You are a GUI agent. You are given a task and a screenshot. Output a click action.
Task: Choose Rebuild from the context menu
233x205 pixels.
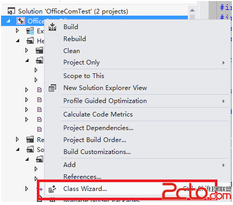[x=75, y=39]
